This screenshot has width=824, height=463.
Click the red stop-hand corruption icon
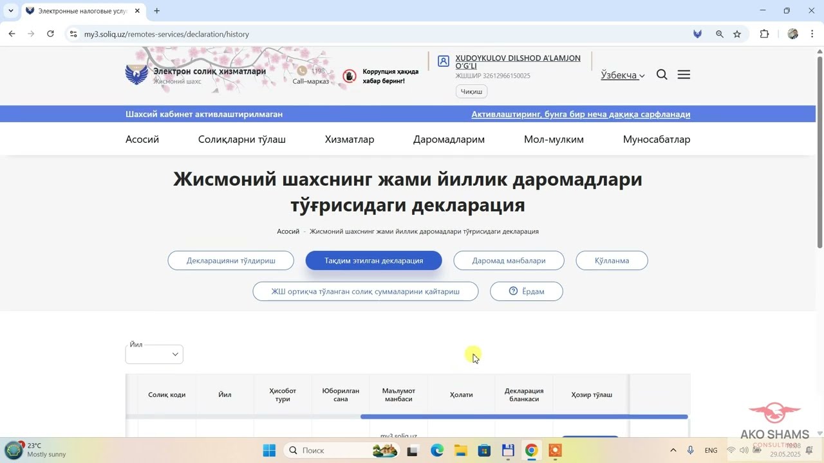[x=350, y=77]
